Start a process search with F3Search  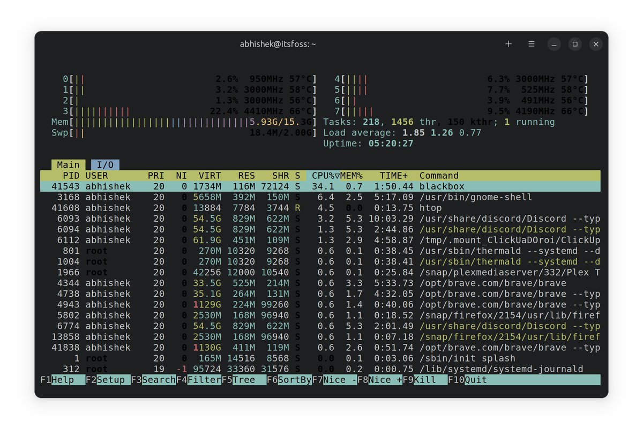153,380
